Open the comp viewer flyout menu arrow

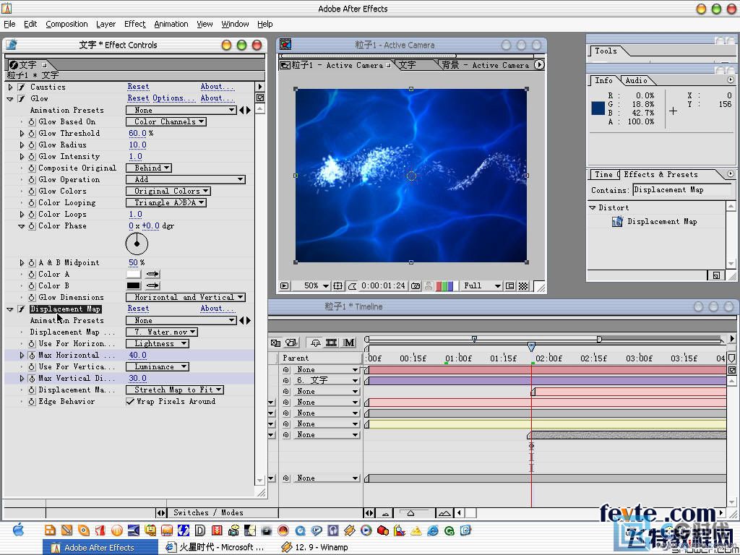(x=539, y=64)
